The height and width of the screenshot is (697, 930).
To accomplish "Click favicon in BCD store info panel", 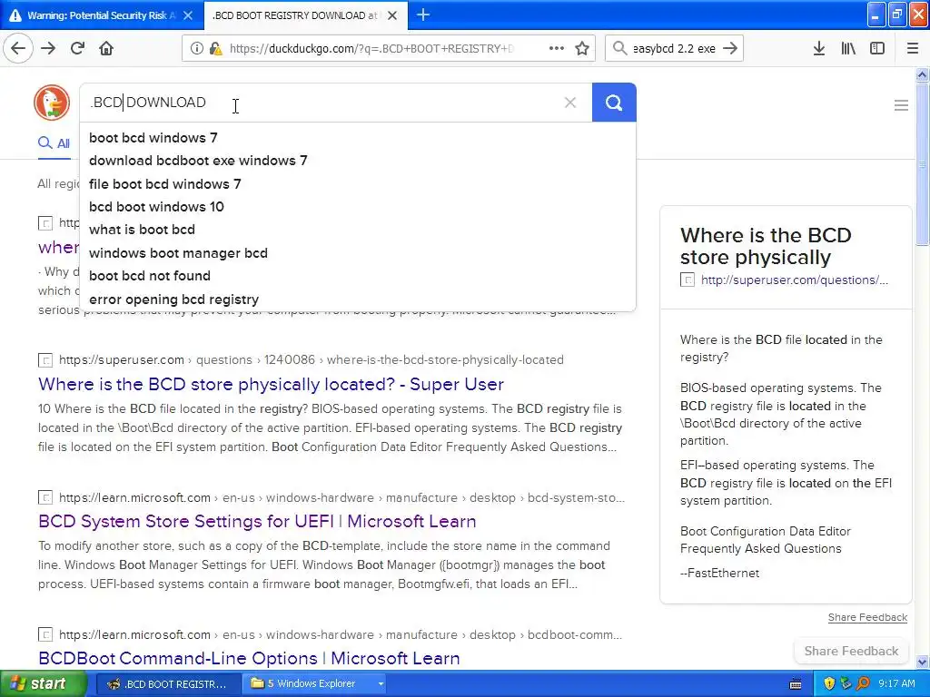I will pyautogui.click(x=687, y=280).
